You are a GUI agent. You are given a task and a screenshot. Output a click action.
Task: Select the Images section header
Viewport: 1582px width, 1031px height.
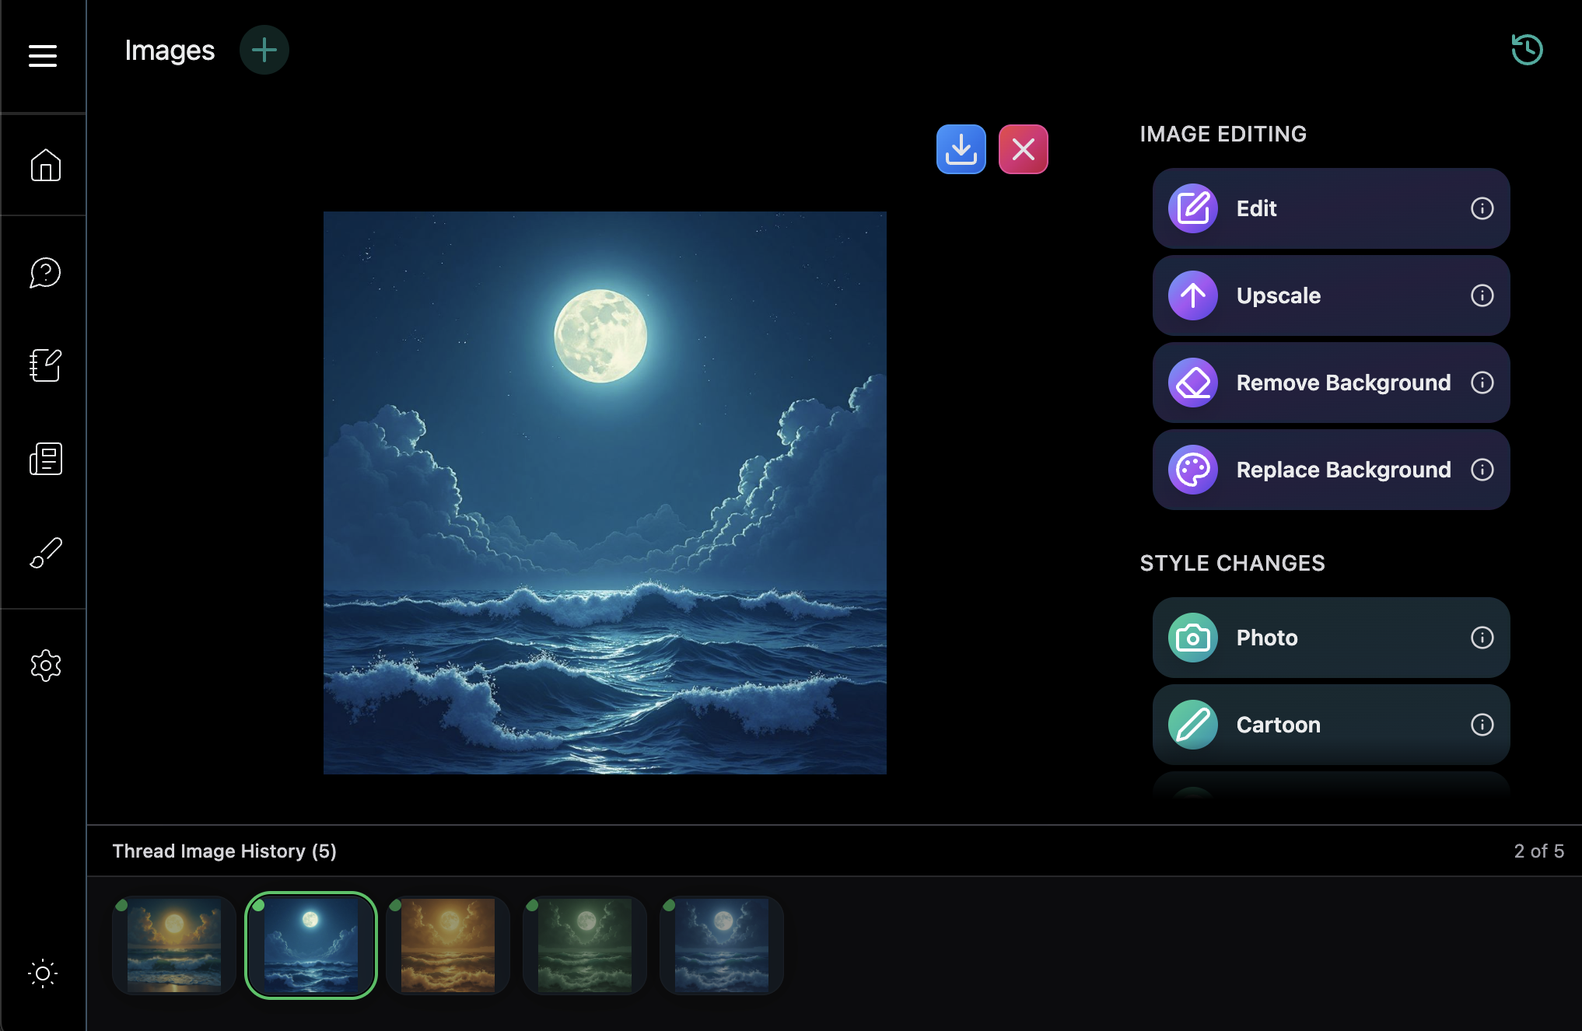[x=170, y=50]
